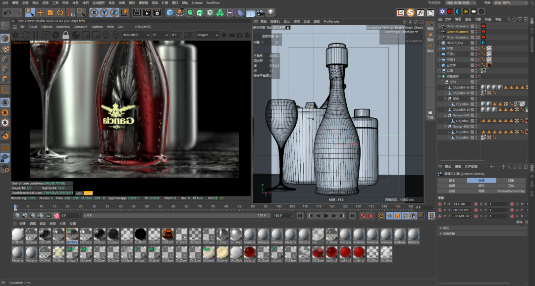Expand the 剑圆 object tree node

(x=439, y=71)
